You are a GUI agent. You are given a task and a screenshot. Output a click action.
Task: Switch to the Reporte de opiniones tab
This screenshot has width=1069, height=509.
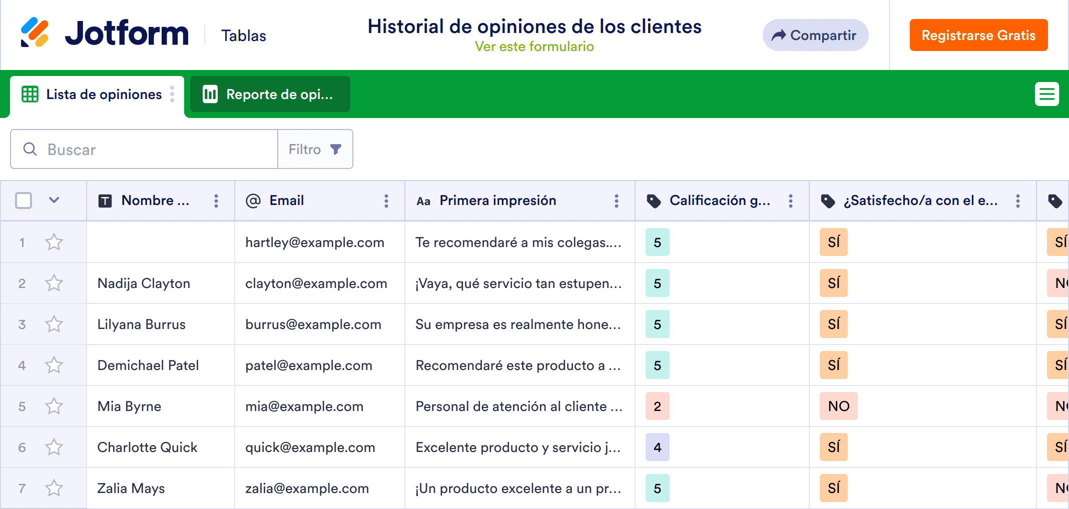(x=280, y=94)
